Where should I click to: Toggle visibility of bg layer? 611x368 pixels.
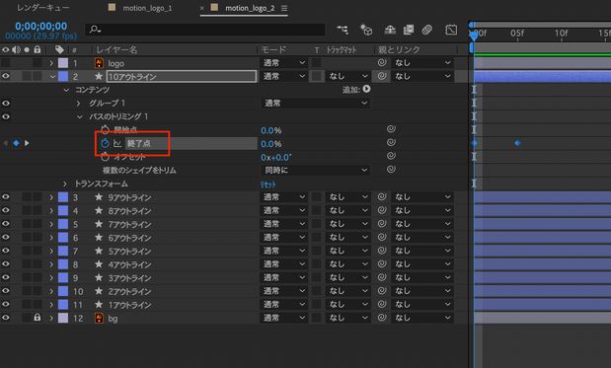[x=6, y=318]
